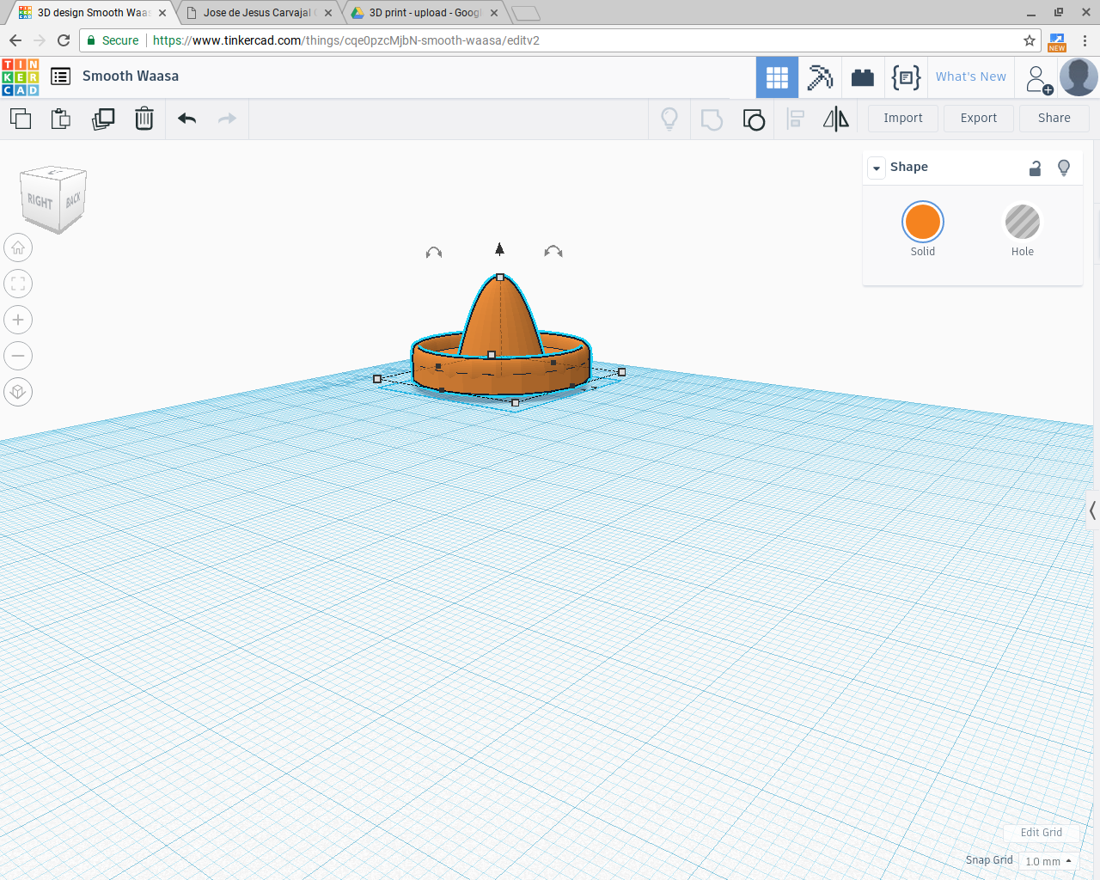The height and width of the screenshot is (880, 1100).
Task: Click the Chrome extension NEW icon
Action: click(x=1057, y=41)
